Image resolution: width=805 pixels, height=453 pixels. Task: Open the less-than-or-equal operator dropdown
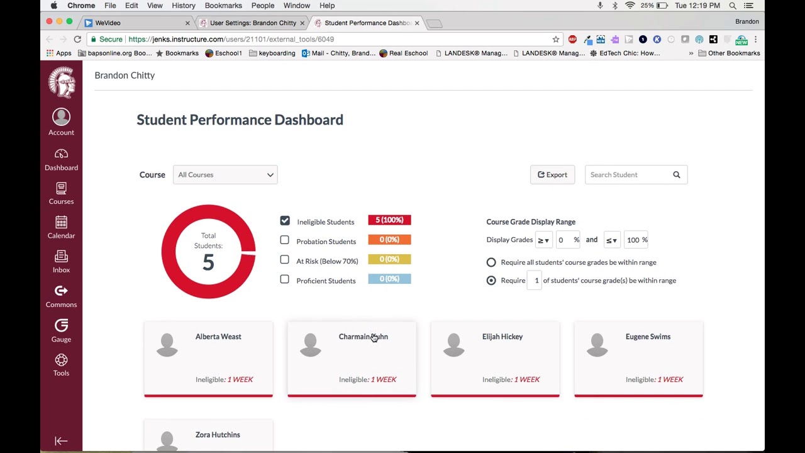tap(611, 240)
